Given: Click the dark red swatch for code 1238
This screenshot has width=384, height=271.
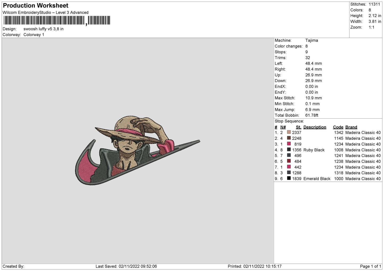Looking at the screenshot, I should click(289, 161).
